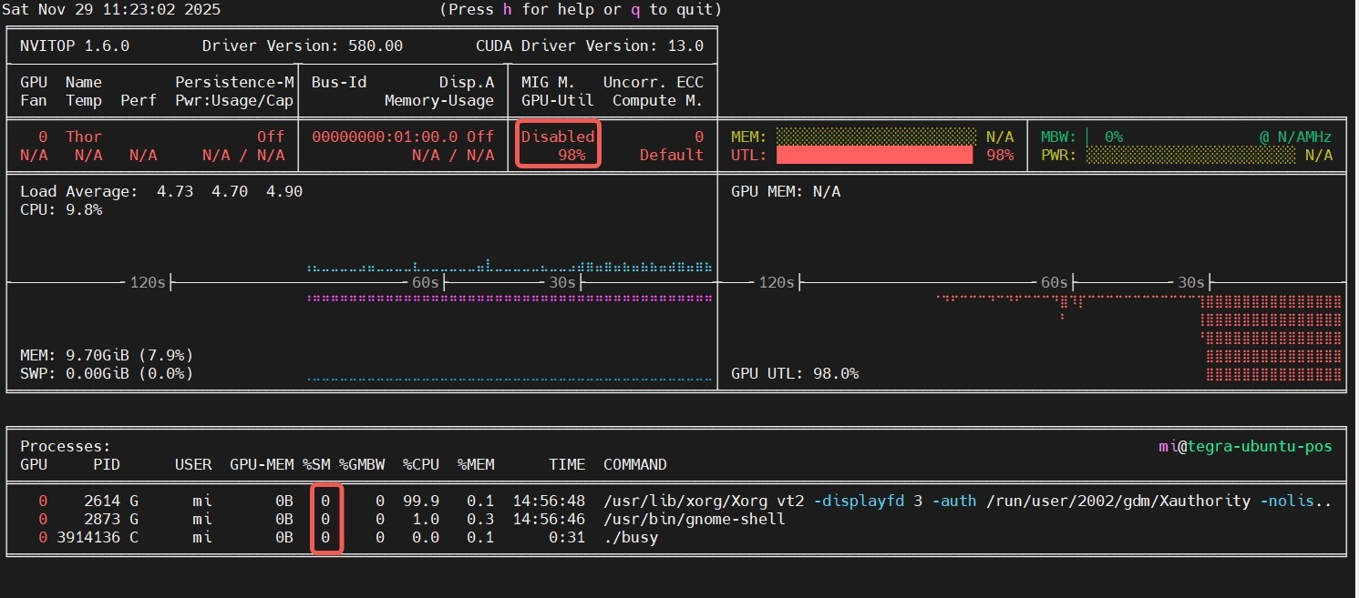Click the GPU MEM: N/A label
The image size is (1359, 598).
[x=786, y=191]
